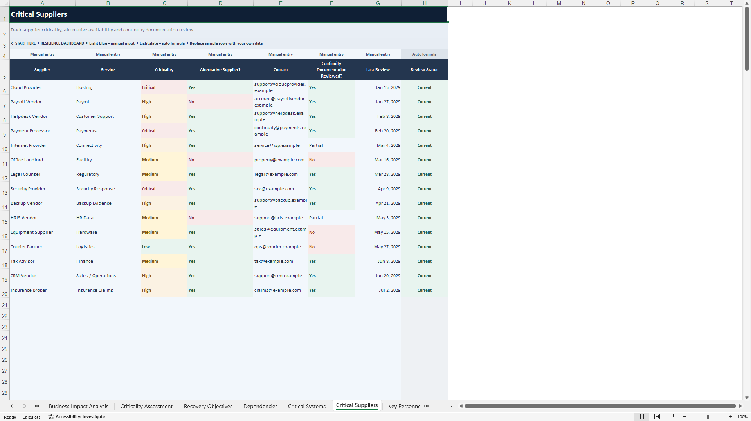
Task: Add a new sheet
Action: click(x=439, y=406)
